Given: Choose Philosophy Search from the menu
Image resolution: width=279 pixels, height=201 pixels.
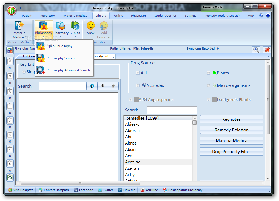Looking at the screenshot, I should pos(64,58).
